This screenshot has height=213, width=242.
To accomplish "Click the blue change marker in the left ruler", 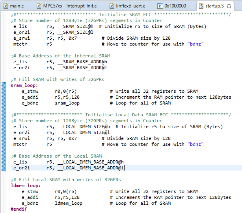I will coord(4,127).
